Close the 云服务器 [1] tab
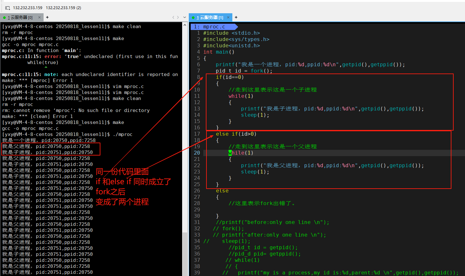This screenshot has height=276, width=465. [228, 17]
